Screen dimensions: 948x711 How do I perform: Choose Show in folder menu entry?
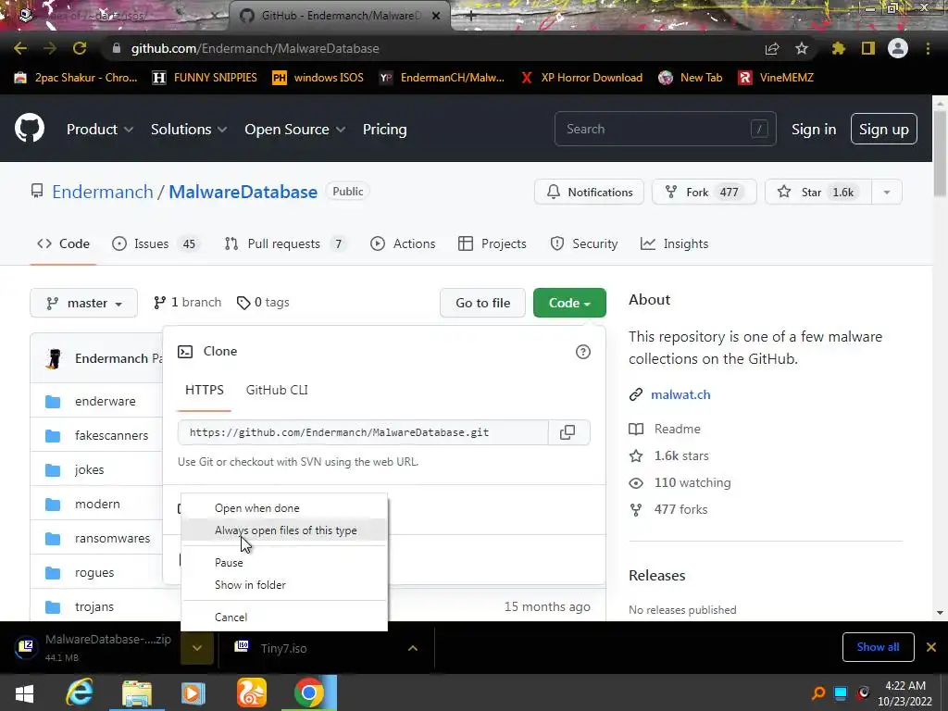[284, 585]
